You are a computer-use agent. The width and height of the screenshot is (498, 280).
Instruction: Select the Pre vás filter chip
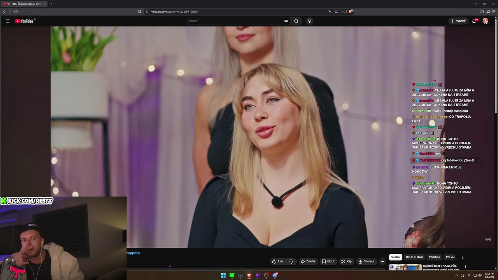(450, 257)
